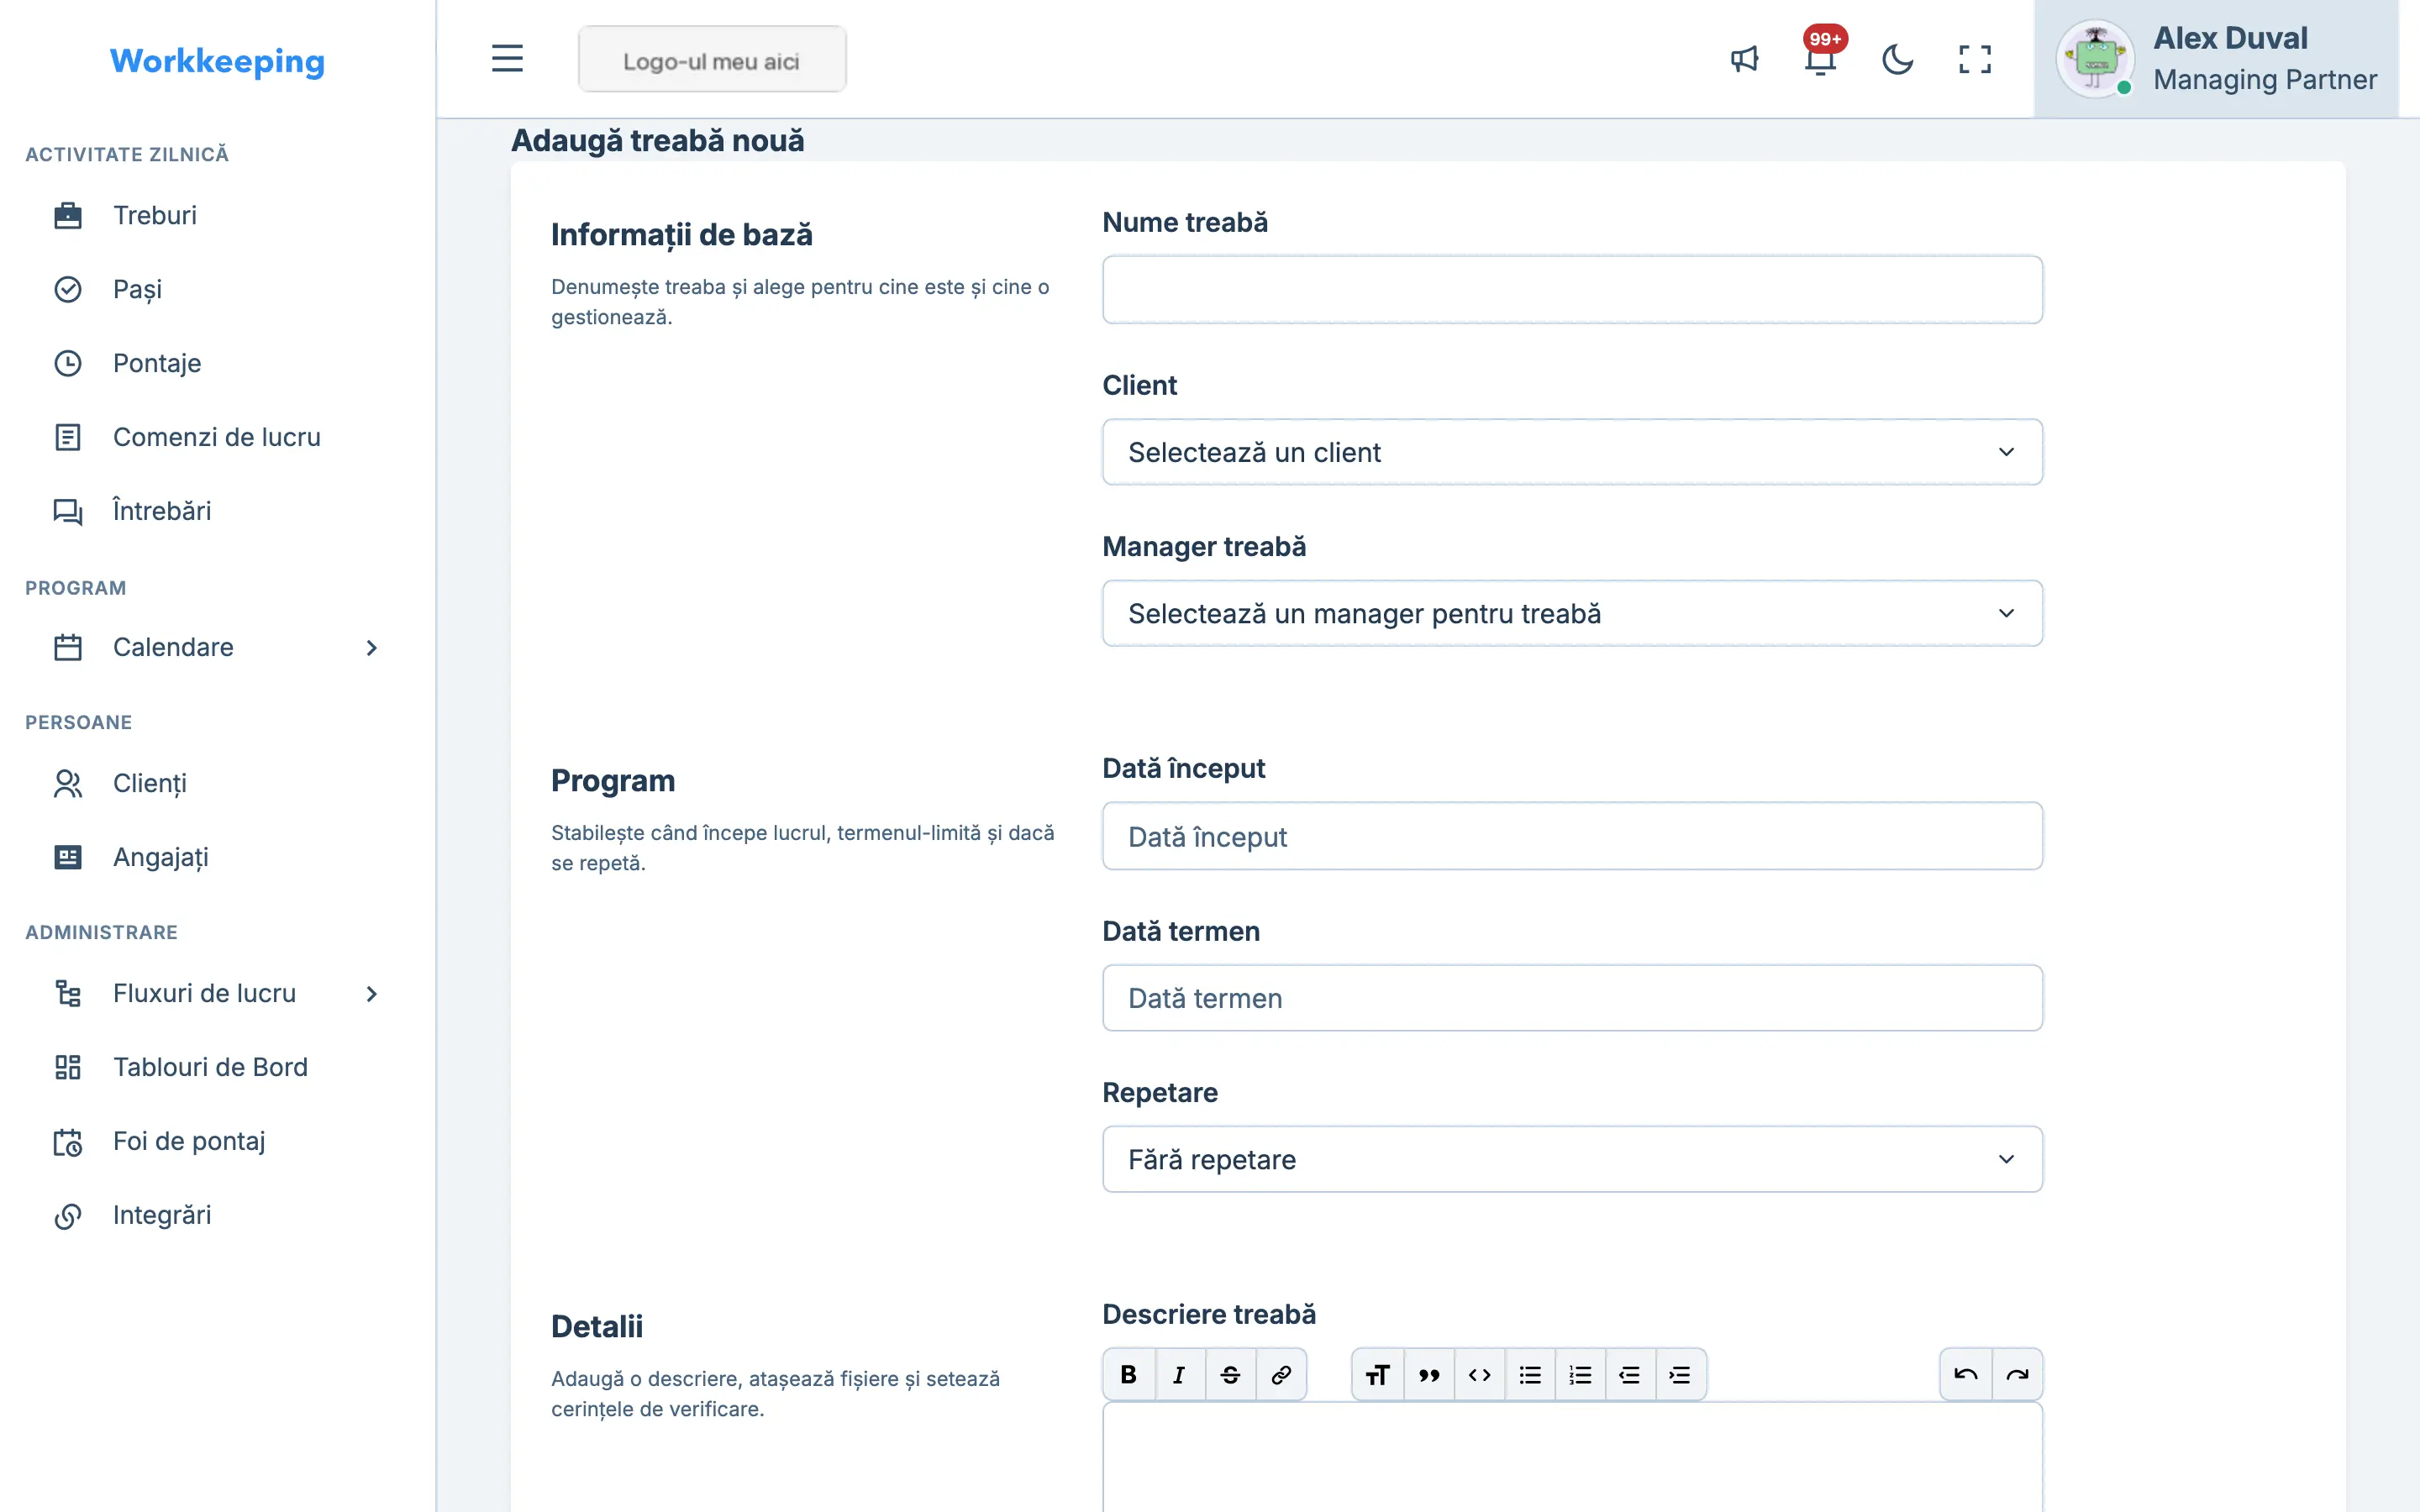Insert a blockquote in the description
Image resolution: width=2420 pixels, height=1512 pixels.
[x=1429, y=1374]
